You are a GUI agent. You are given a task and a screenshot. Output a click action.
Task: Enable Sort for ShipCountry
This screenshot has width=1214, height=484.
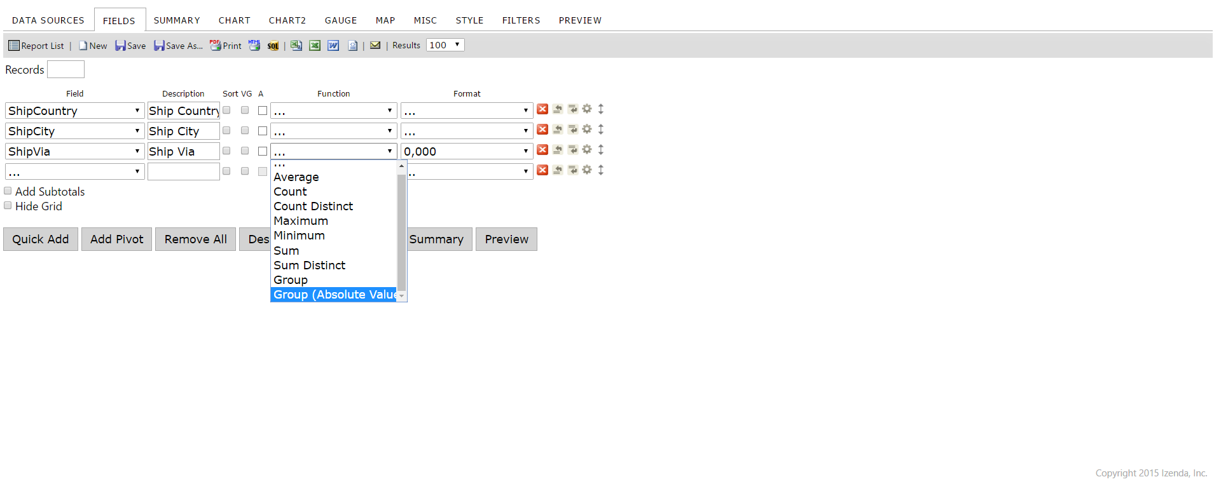226,111
